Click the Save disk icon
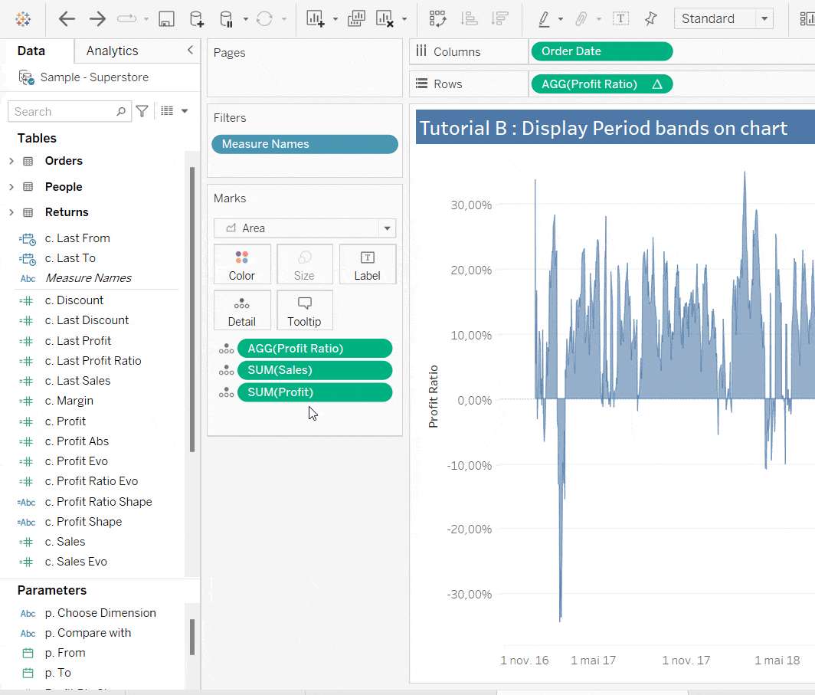The width and height of the screenshot is (815, 695). coord(166,19)
